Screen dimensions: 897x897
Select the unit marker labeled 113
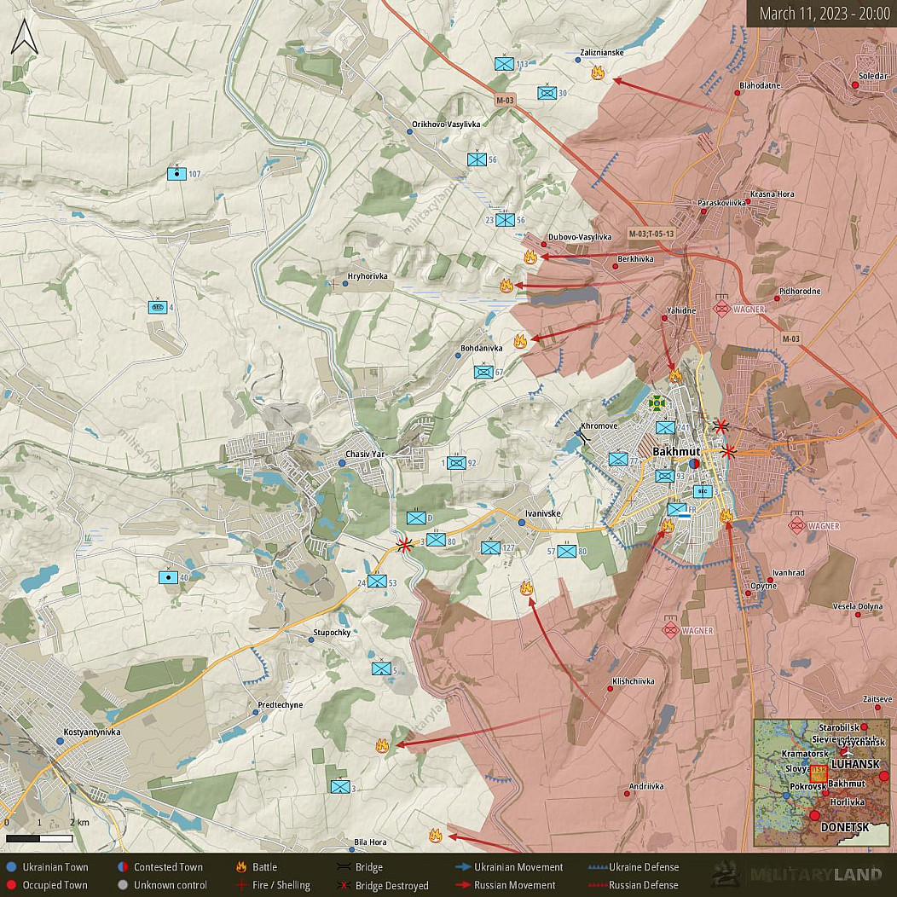point(505,64)
